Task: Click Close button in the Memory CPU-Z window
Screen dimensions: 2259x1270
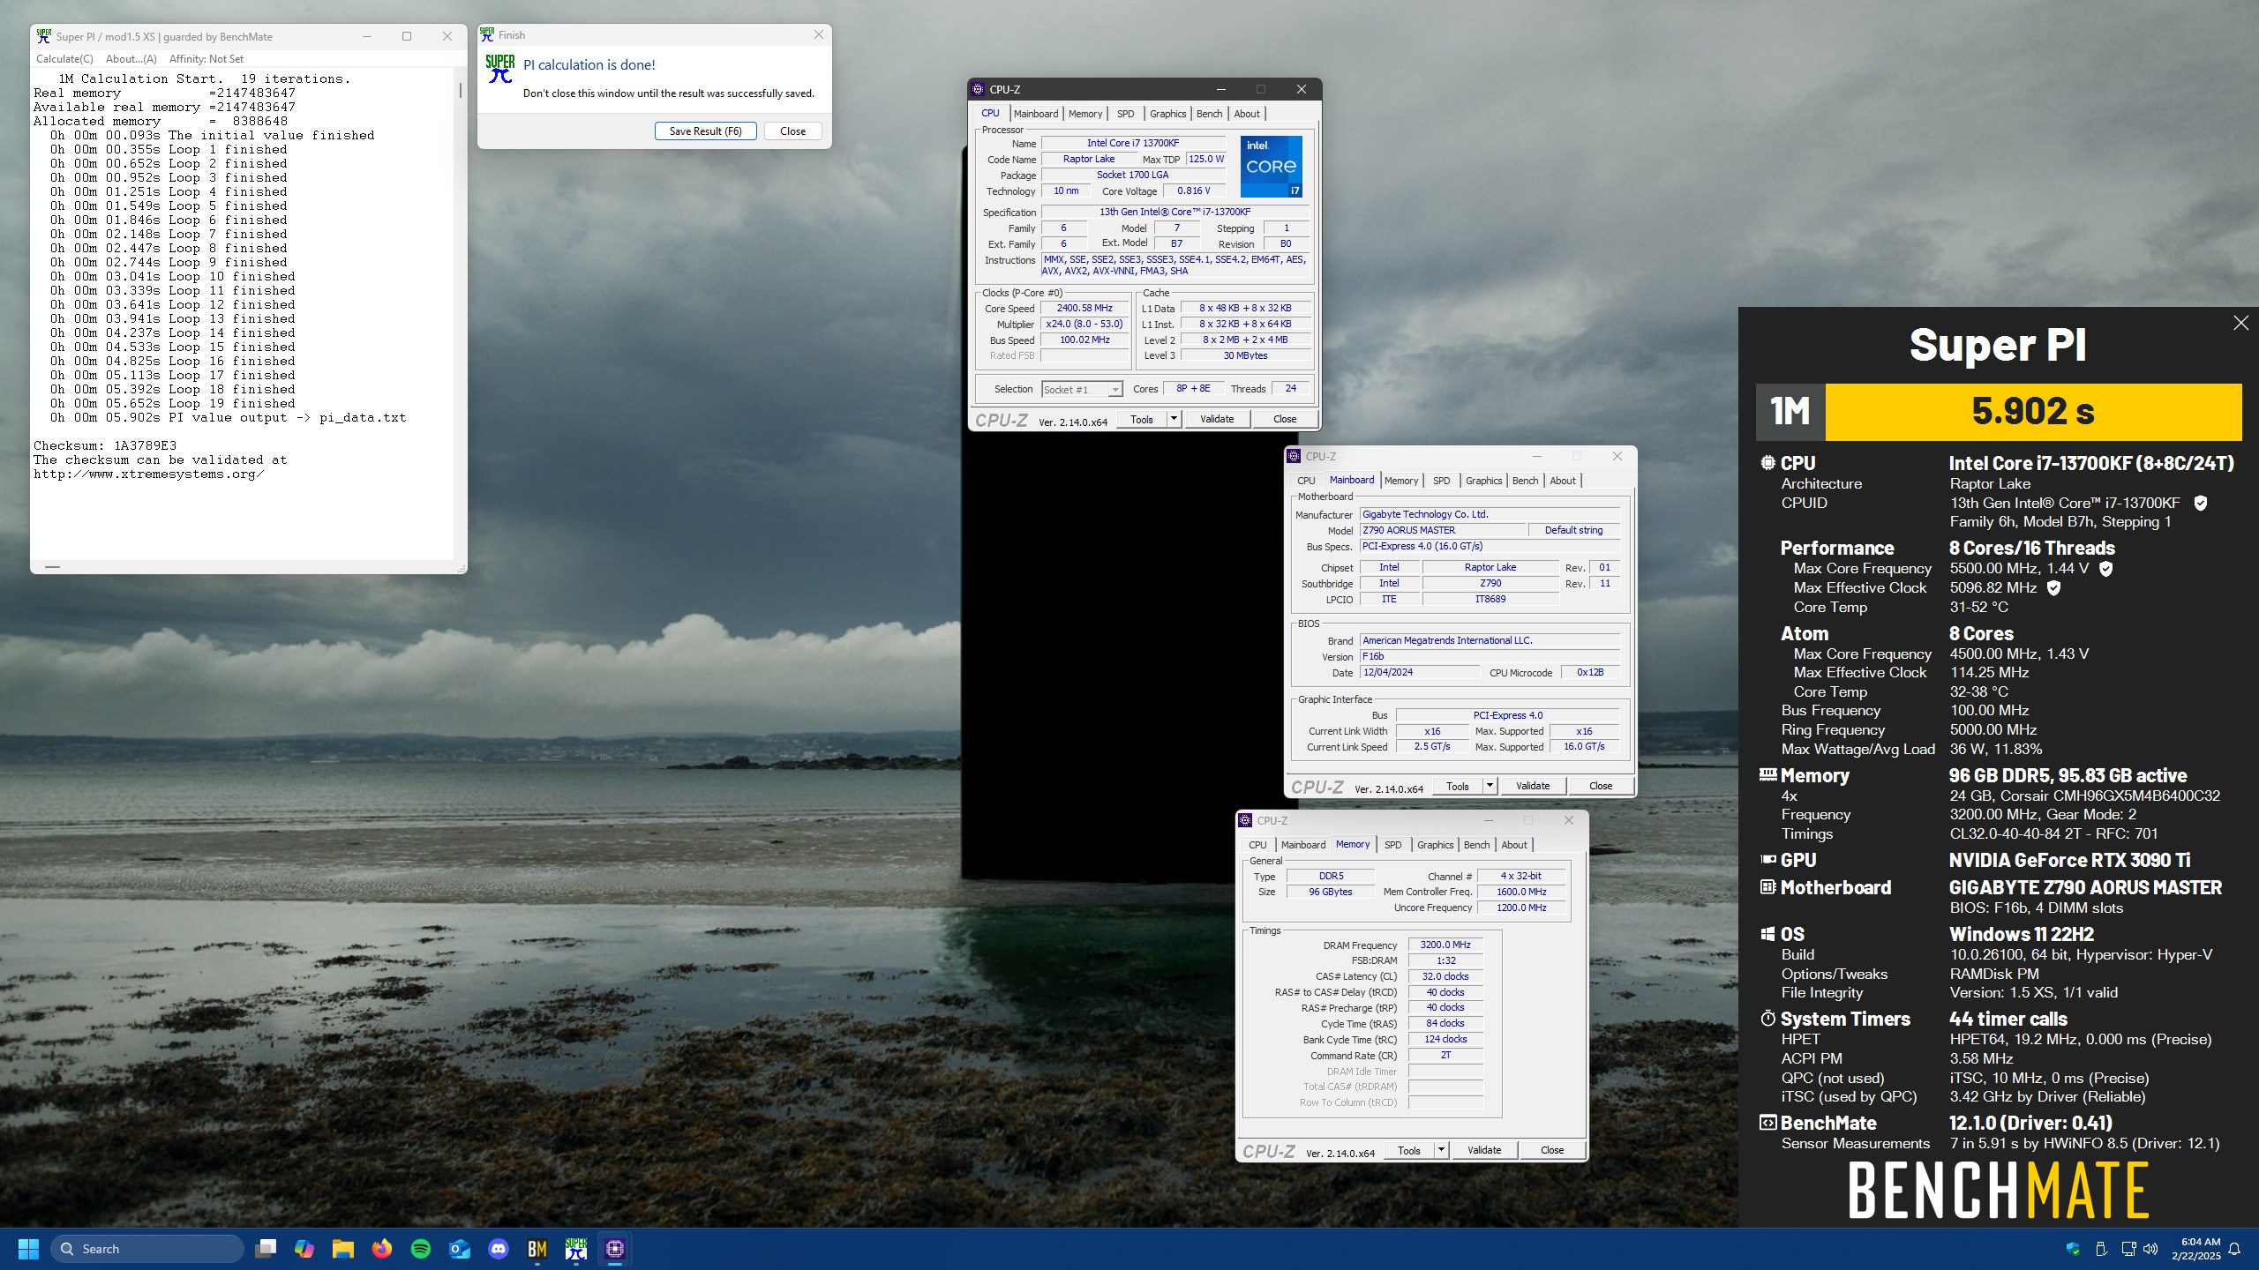Action: (1552, 1150)
